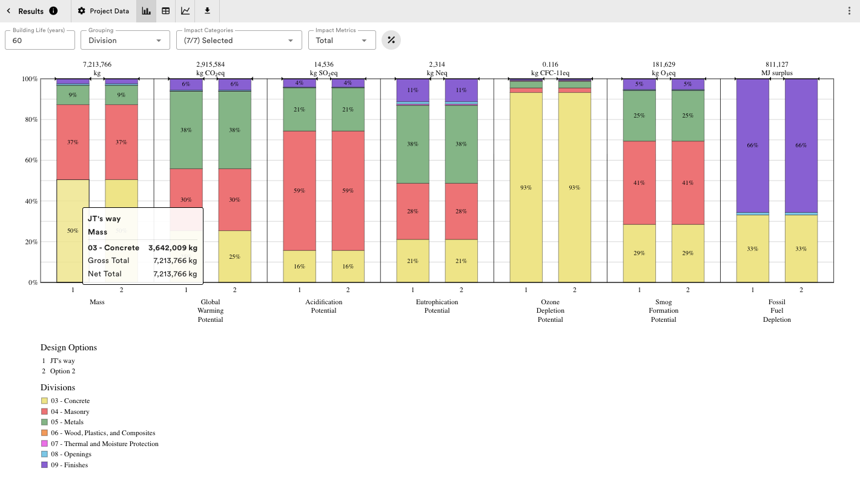Click the 03 - Concrete legend swatch
This screenshot has width=860, height=480.
point(44,401)
